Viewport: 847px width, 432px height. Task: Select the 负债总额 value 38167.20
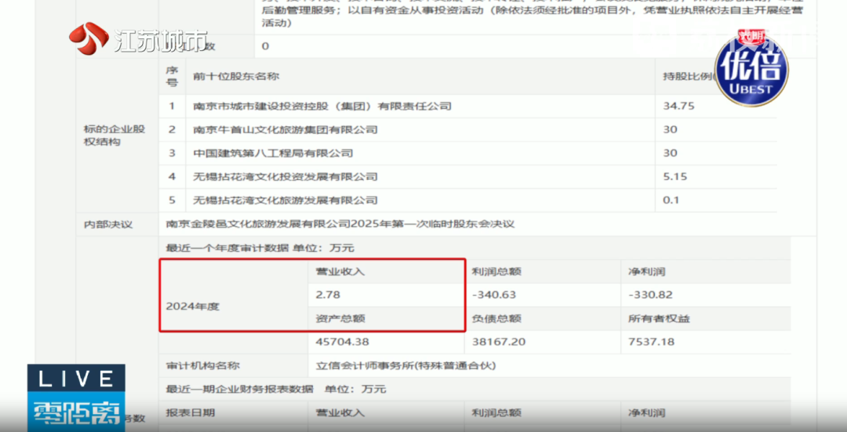tap(499, 342)
